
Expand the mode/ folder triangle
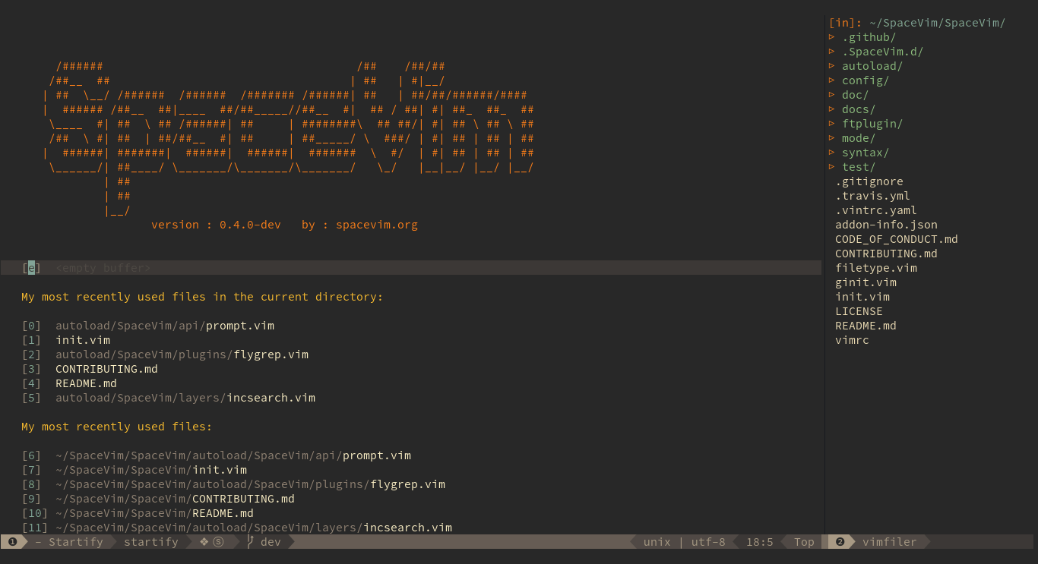click(x=832, y=138)
